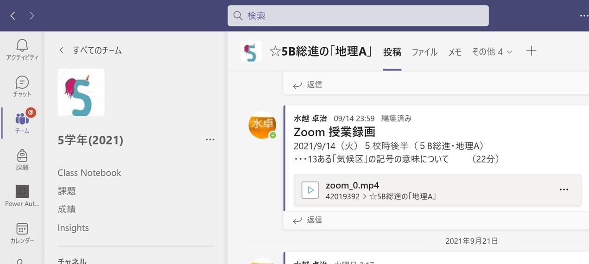
Task: Click the 2021年9月21日 date divider label
Action: tap(472, 241)
